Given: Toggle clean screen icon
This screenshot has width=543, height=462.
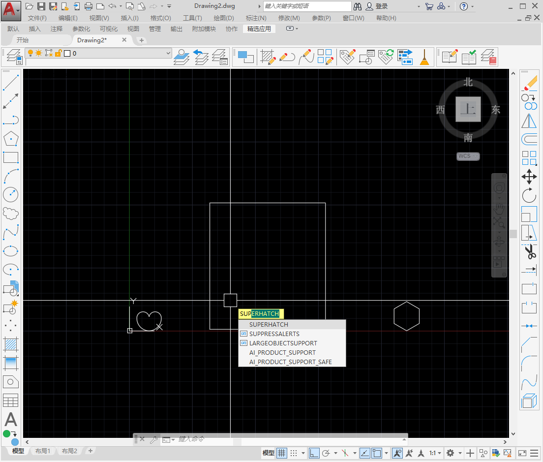Looking at the screenshot, I should point(522,453).
